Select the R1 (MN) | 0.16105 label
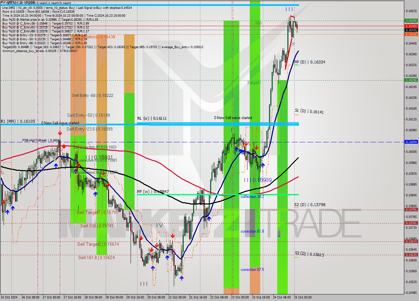The width and height of the screenshot is (419, 301). (x=18, y=121)
